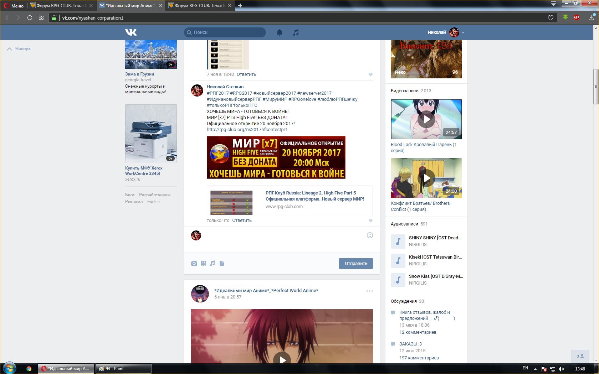Open the rpg-club.org contest link
The width and height of the screenshot is (599, 374).
(247, 129)
